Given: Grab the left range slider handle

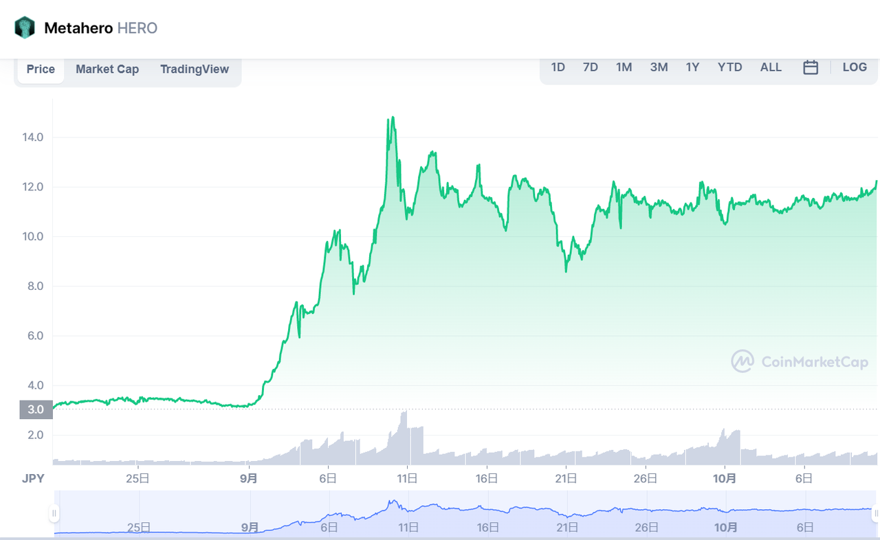Looking at the screenshot, I should point(54,513).
